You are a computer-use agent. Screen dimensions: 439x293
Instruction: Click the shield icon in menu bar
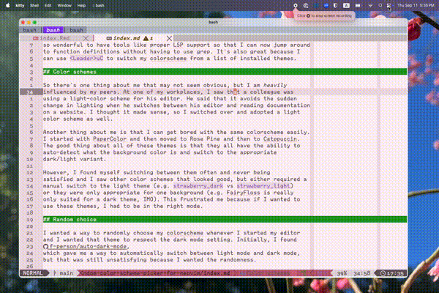click(335, 5)
